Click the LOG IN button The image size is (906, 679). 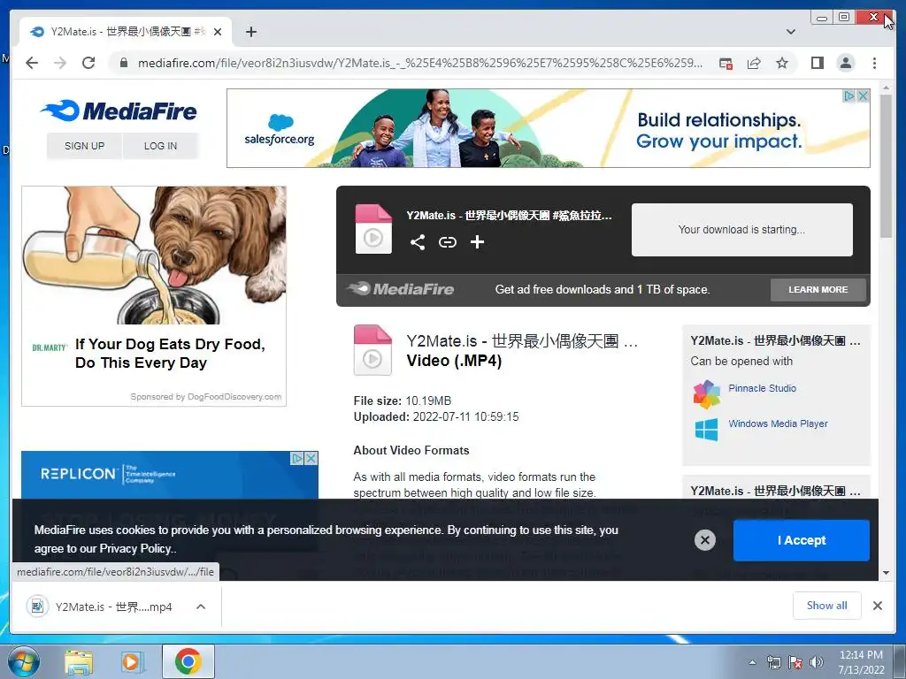point(161,146)
